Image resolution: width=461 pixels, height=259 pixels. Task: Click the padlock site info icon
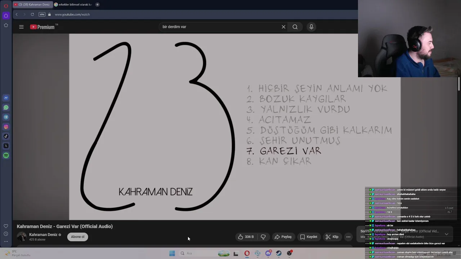click(50, 14)
